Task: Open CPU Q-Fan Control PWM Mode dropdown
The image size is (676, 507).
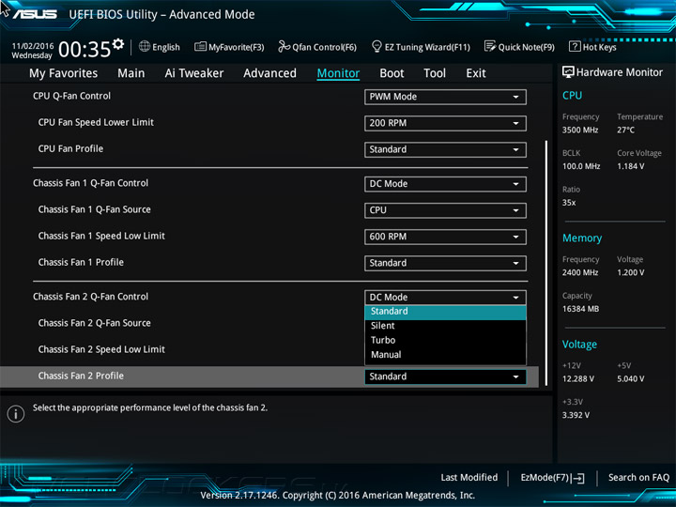Action: pos(445,97)
